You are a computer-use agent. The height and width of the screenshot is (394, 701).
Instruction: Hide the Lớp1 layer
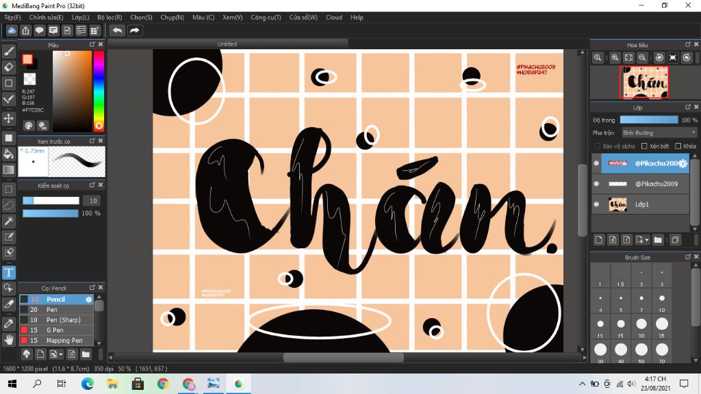coord(596,204)
